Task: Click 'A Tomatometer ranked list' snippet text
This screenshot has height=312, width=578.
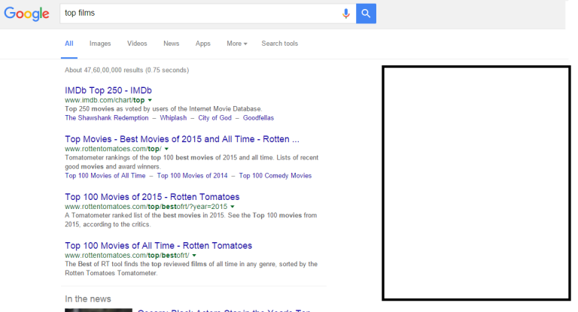Action: coord(191,220)
